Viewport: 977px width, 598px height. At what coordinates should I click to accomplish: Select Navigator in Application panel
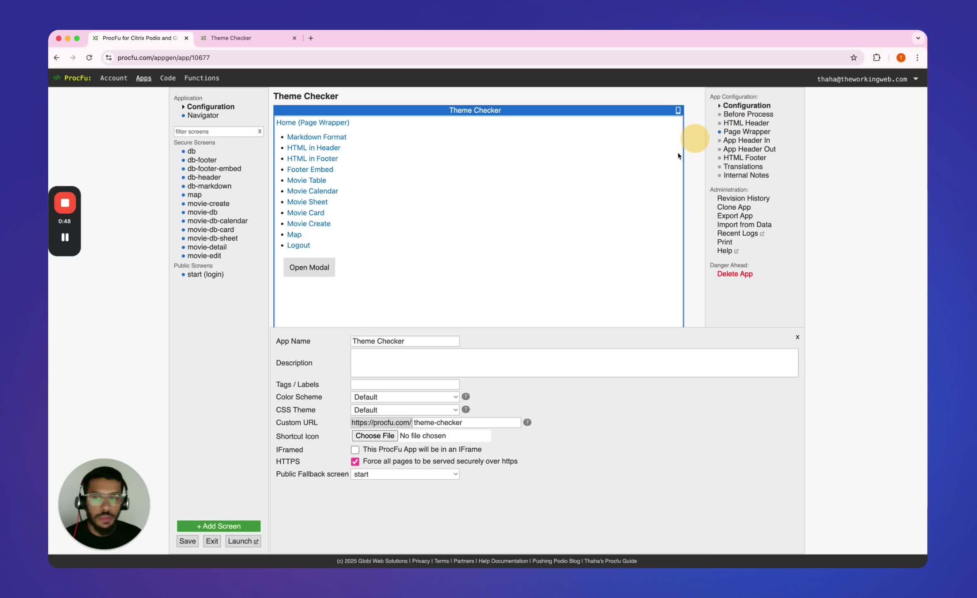[x=203, y=115]
